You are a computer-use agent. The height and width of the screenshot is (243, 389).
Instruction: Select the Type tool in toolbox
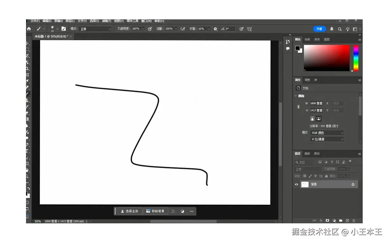click(x=27, y=151)
